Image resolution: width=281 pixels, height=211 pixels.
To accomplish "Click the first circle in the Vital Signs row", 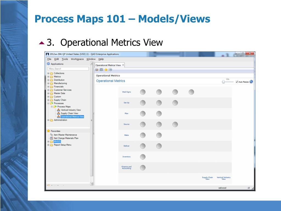I will (x=143, y=92).
